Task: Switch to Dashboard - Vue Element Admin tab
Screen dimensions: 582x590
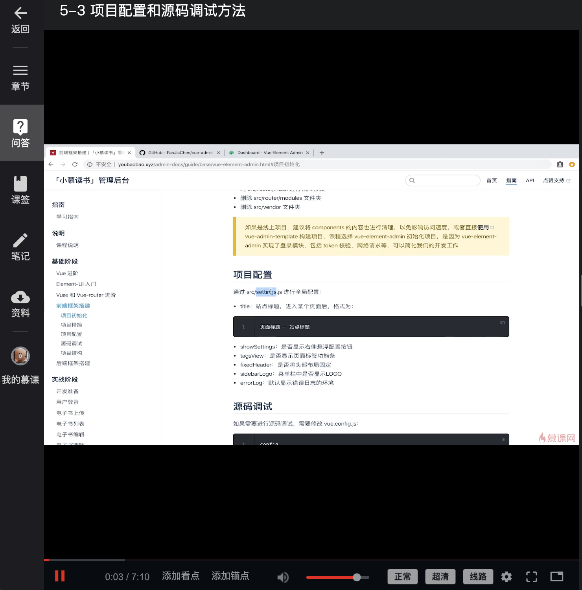Action: 269,153
